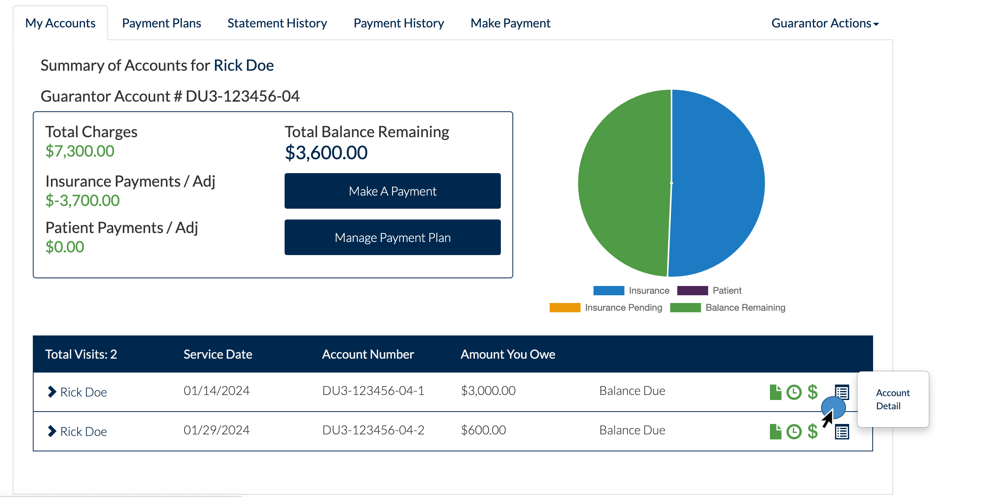Viewport: 987px width, 497px height.
Task: Click the statement document icon for the 01/29/2024 visit
Action: 775,431
